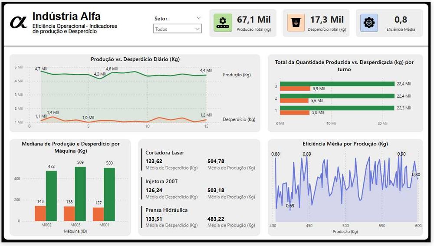Click the blue efficiency gear icon
The width and height of the screenshot is (434, 246).
coord(369,23)
